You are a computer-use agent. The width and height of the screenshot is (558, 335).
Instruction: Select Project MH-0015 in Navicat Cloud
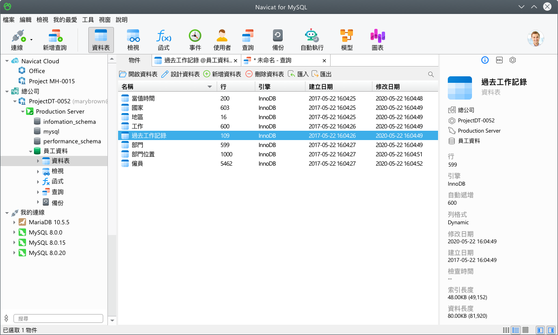pyautogui.click(x=52, y=81)
